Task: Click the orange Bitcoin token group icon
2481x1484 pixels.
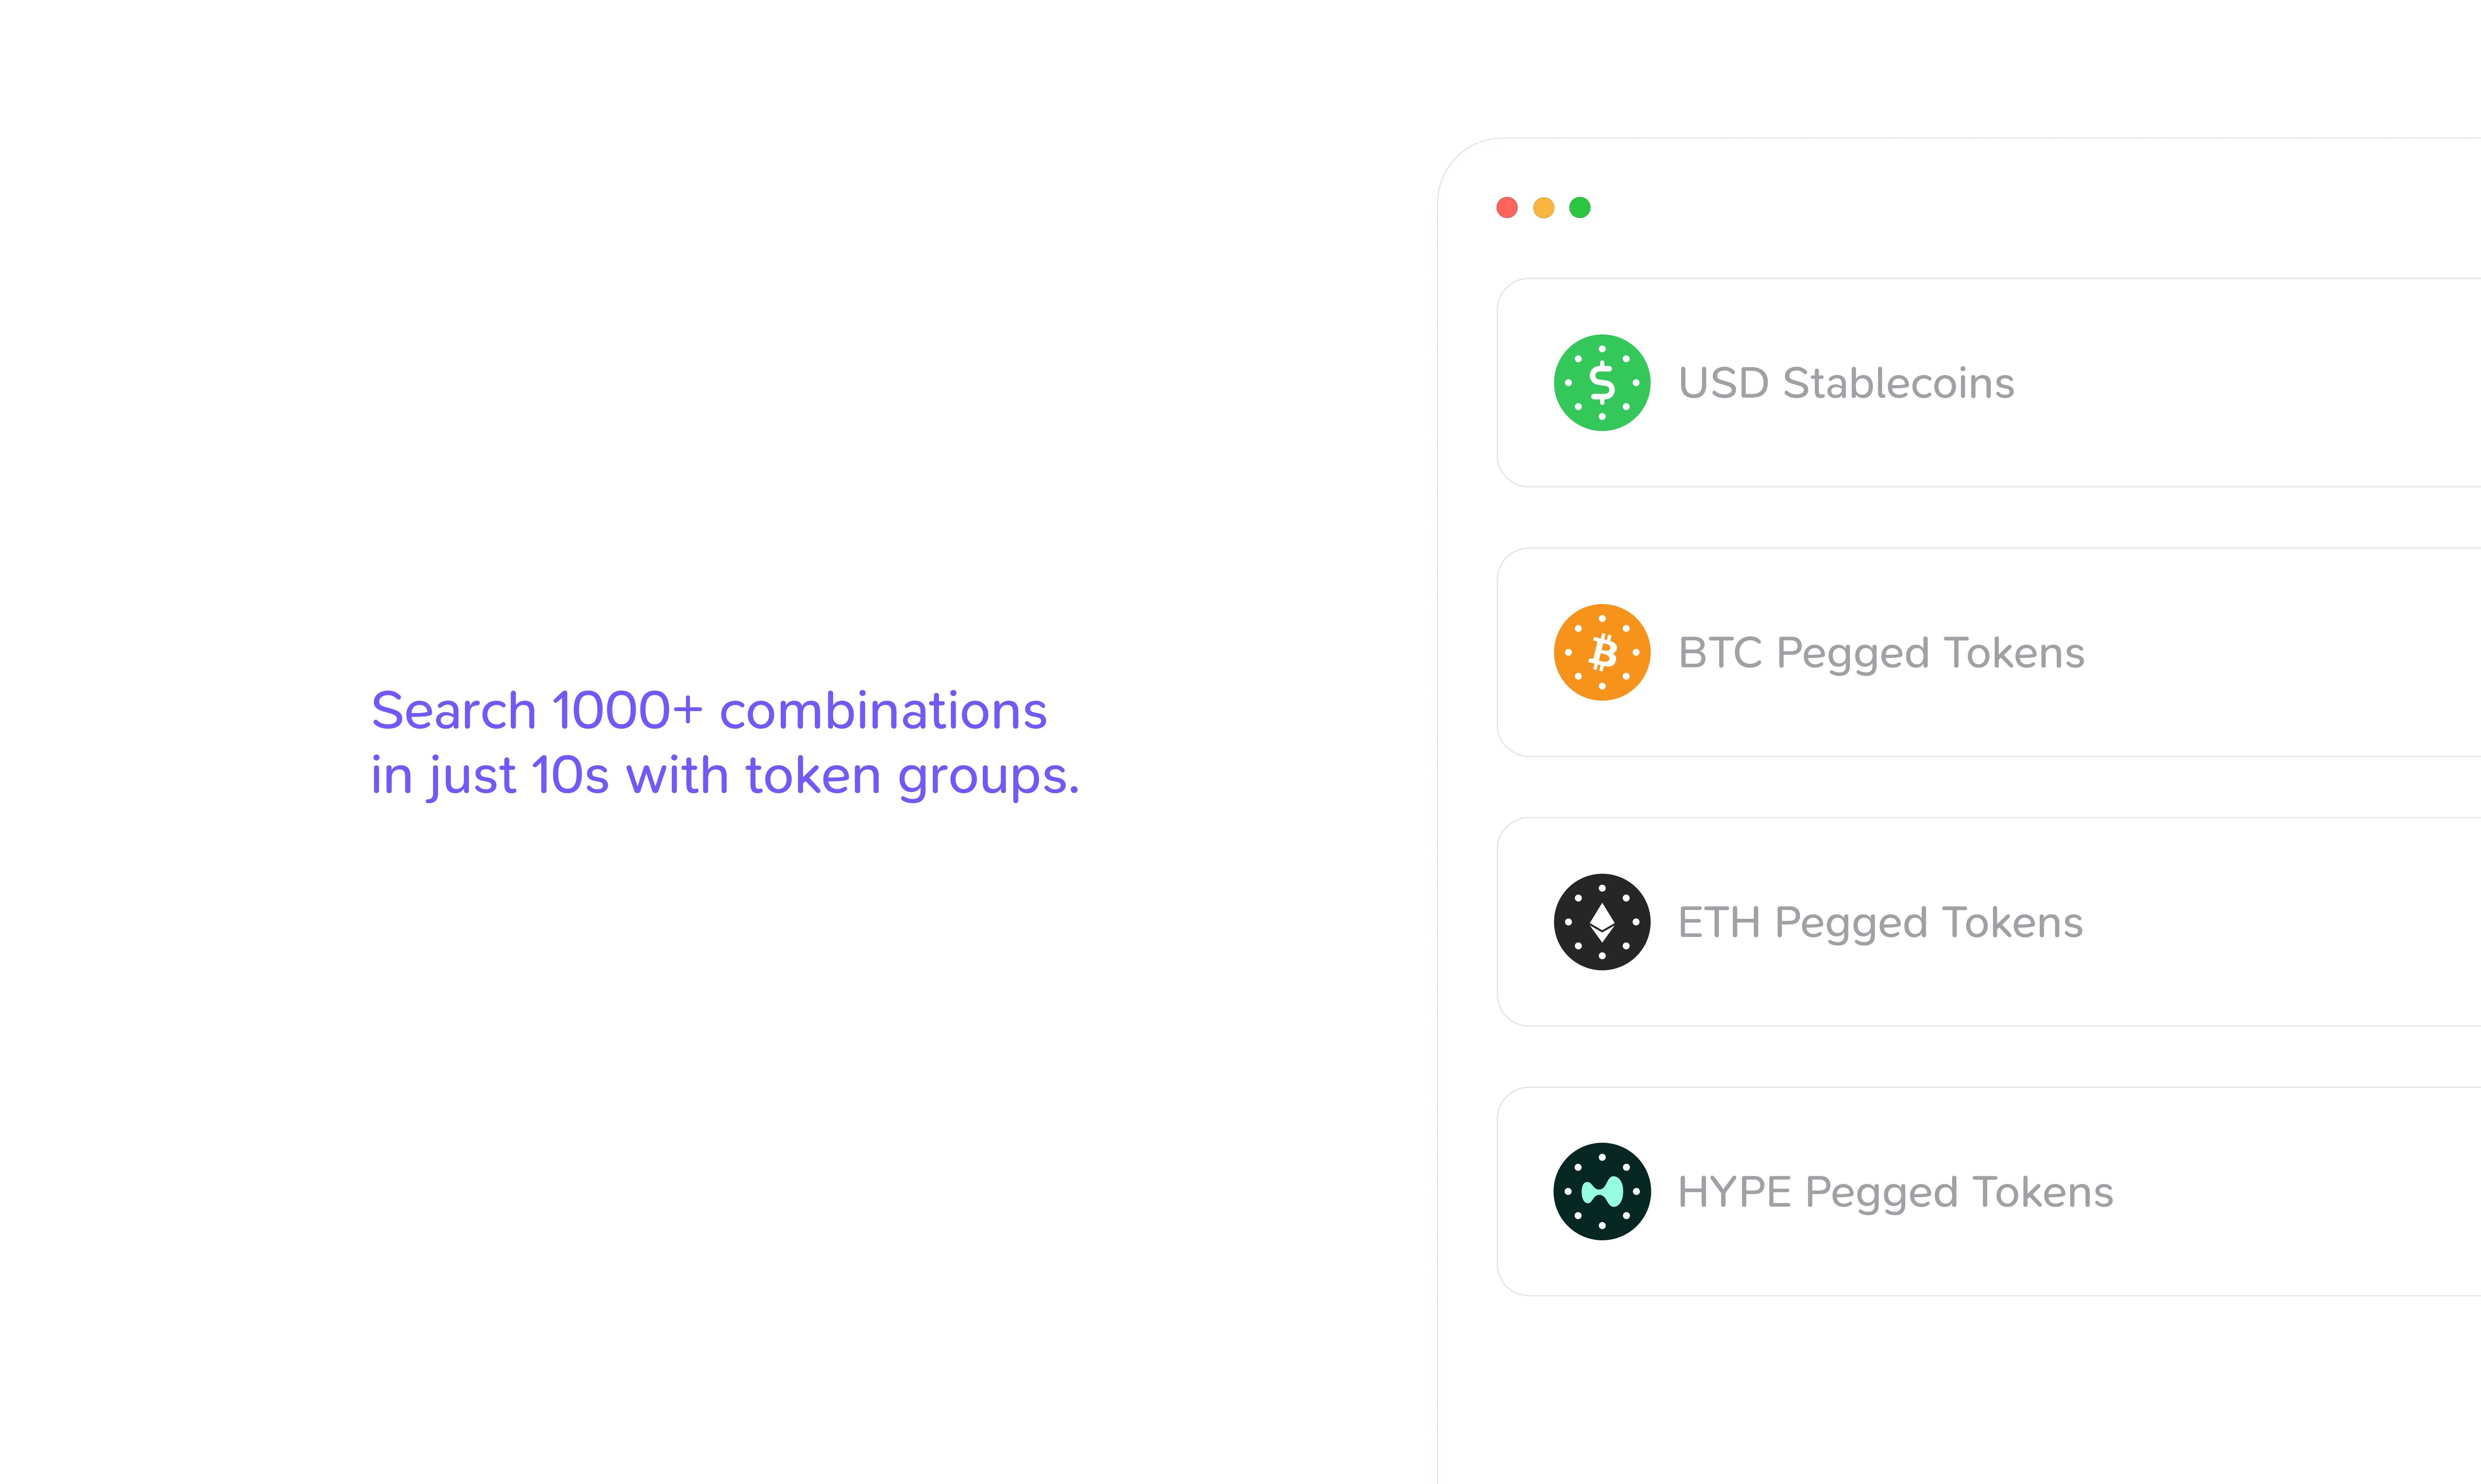Action: [x=1602, y=652]
